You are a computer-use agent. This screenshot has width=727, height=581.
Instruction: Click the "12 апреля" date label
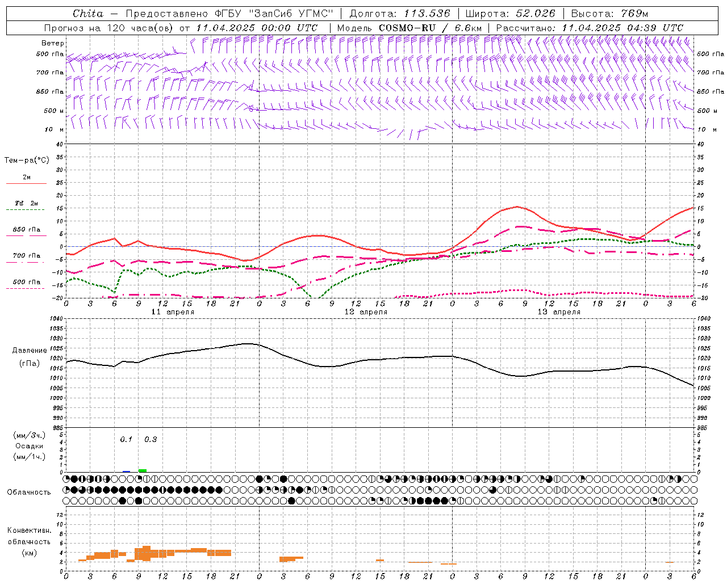[x=366, y=312]
